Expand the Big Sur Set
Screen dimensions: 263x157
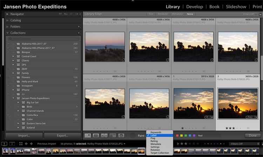point(18,102)
